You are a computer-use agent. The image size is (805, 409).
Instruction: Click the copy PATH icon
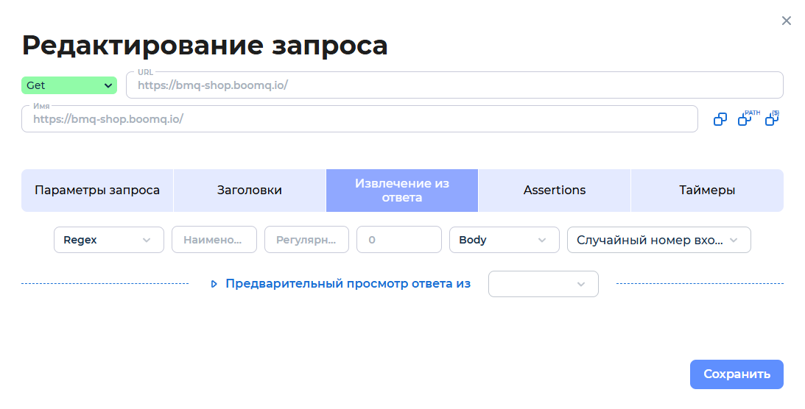[x=748, y=118]
